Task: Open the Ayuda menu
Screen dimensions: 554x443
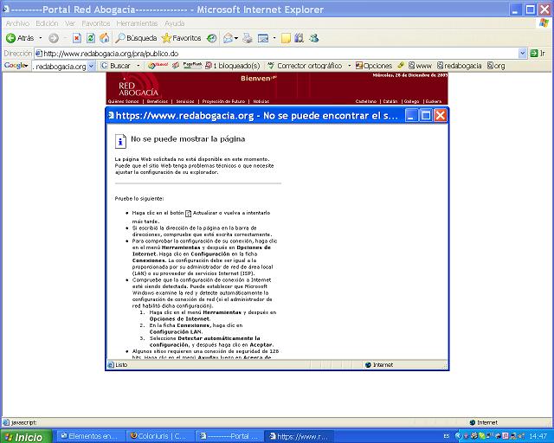Action: pos(174,23)
